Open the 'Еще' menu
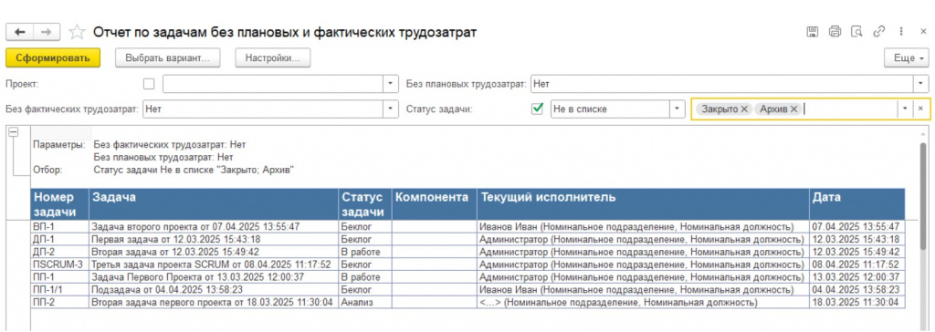This screenshot has height=332, width=935. [x=907, y=57]
